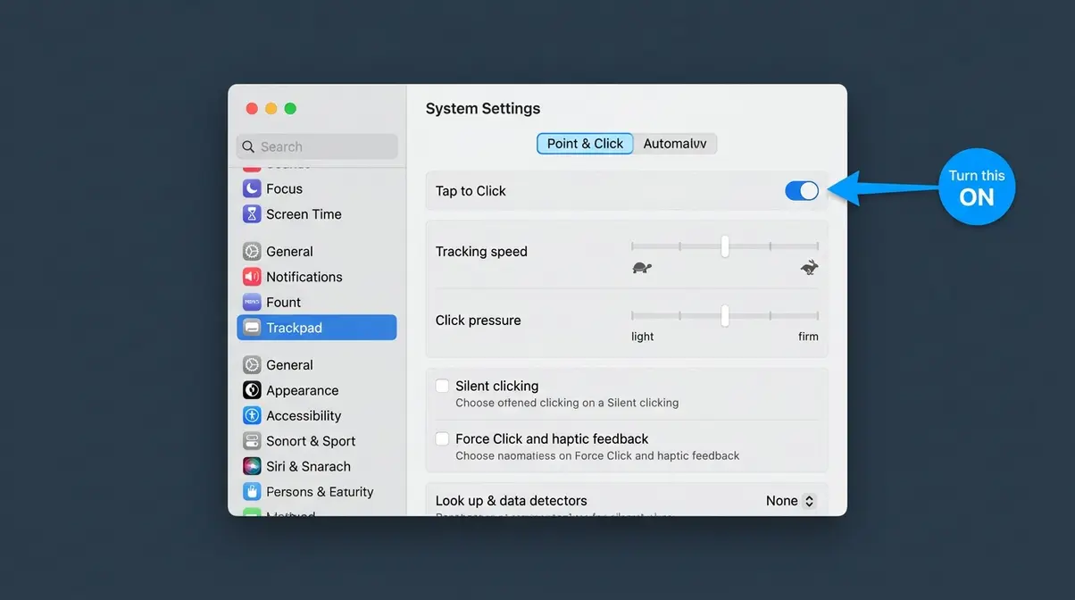Click the rabbit fast-tracking icon
1075x600 pixels.
[x=809, y=267]
